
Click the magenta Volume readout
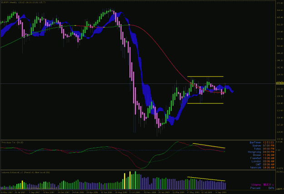(x=262, y=185)
